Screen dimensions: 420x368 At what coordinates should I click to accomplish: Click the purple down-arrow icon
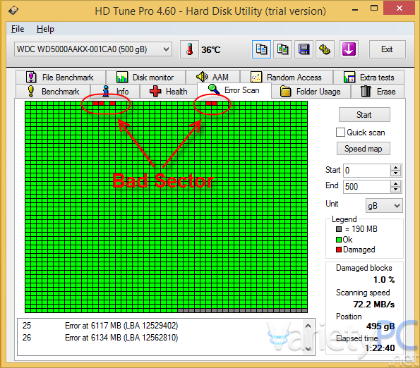[x=349, y=49]
